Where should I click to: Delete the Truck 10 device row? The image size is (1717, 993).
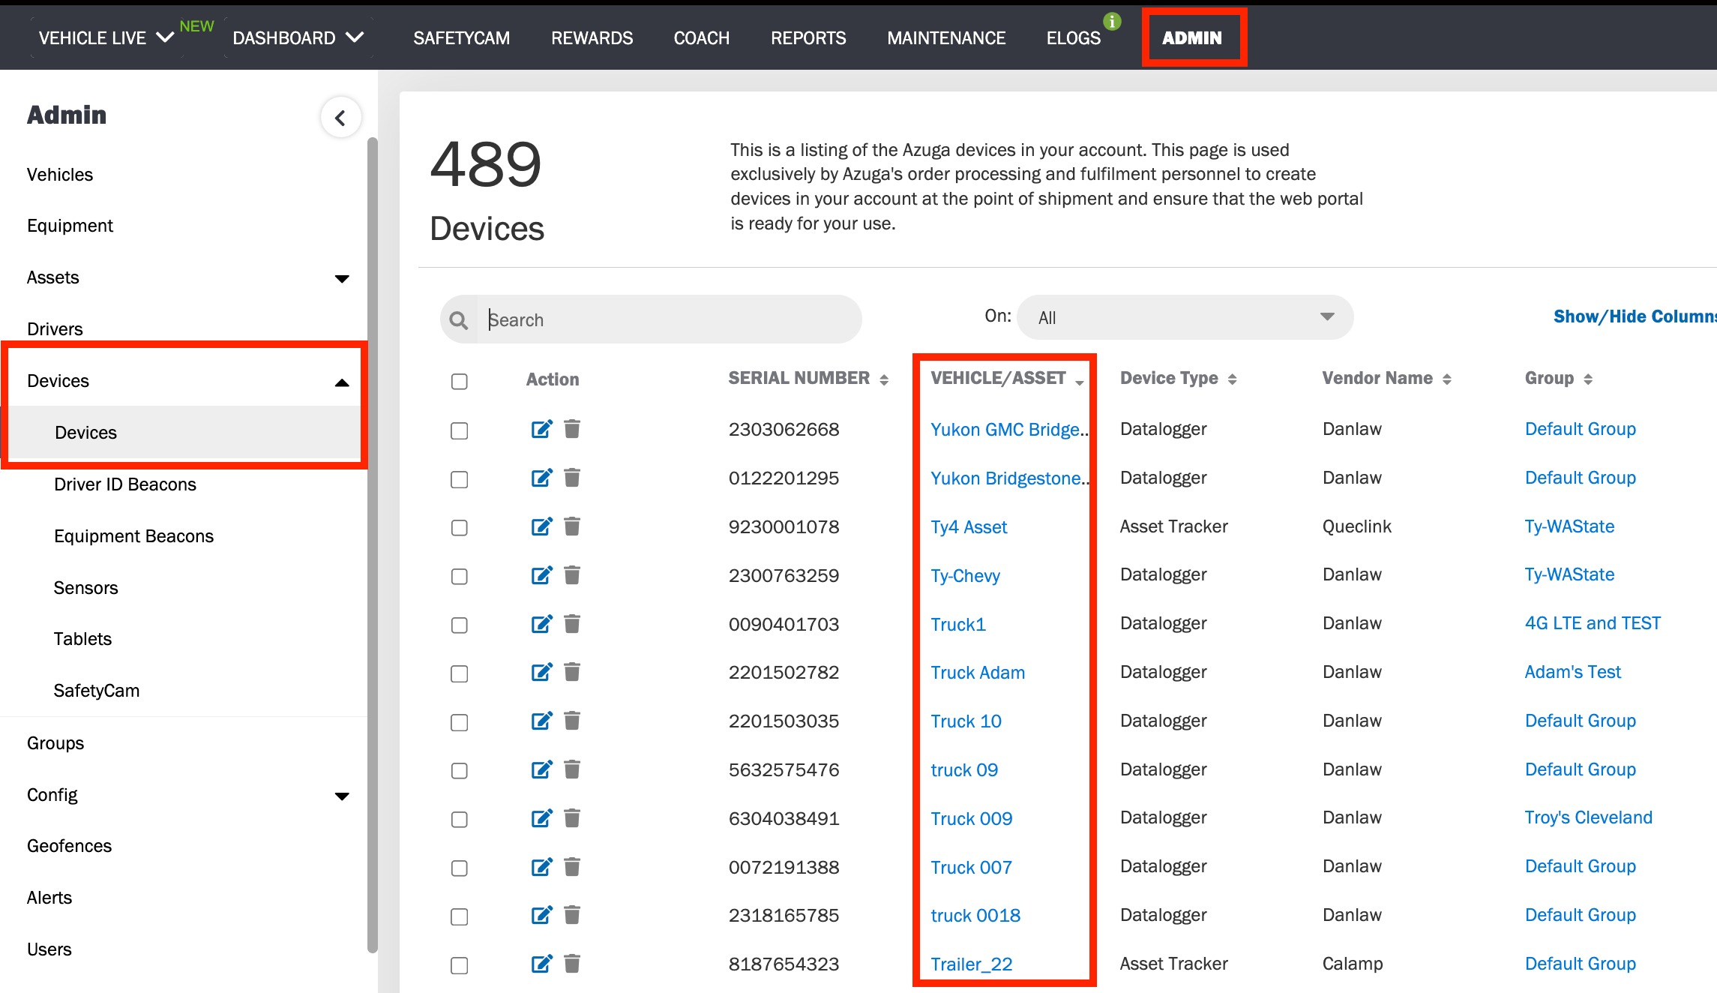click(x=572, y=721)
